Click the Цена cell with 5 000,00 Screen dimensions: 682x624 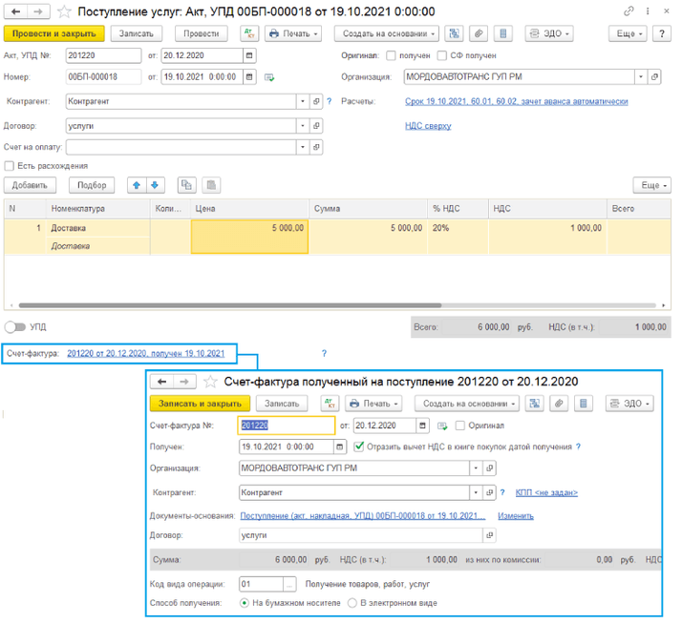249,229
